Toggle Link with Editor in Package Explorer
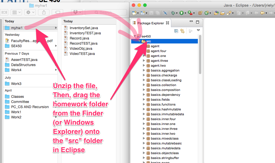The width and height of the screenshot is (275, 163). (x=182, y=31)
